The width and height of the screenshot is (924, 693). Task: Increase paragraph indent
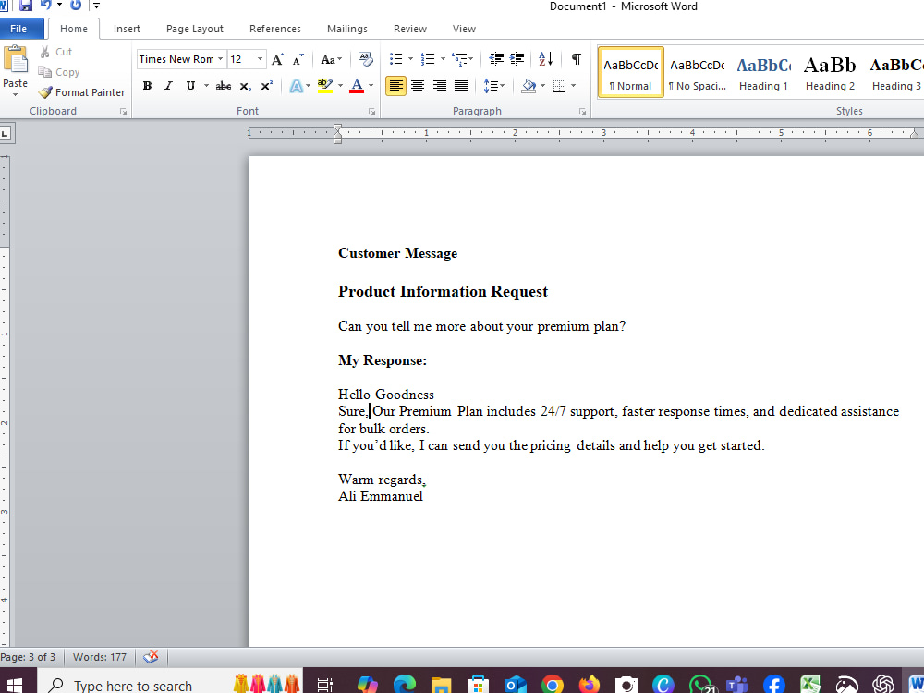coord(517,59)
